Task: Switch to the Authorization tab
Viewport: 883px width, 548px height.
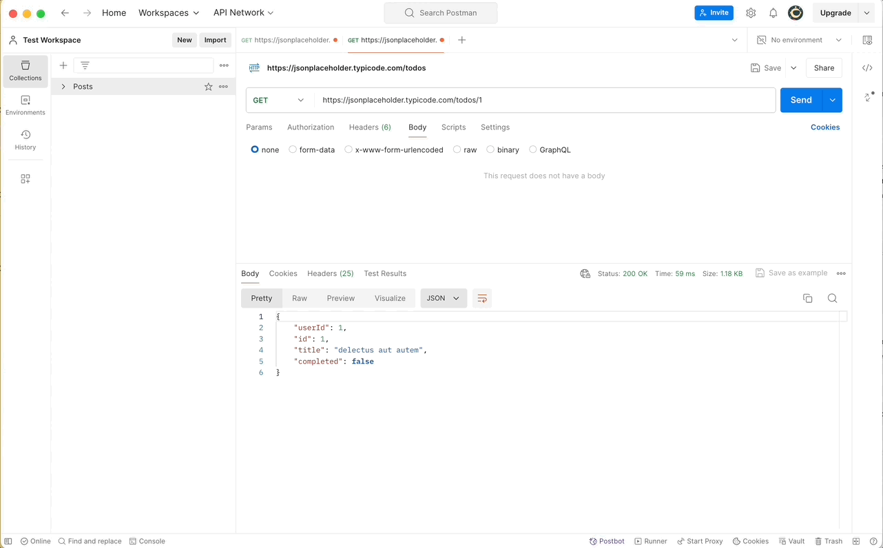Action: (x=311, y=127)
